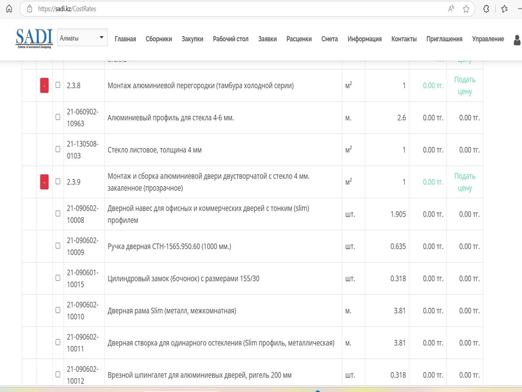Open the Сборники menu item
The image size is (522, 392).
pyautogui.click(x=159, y=39)
